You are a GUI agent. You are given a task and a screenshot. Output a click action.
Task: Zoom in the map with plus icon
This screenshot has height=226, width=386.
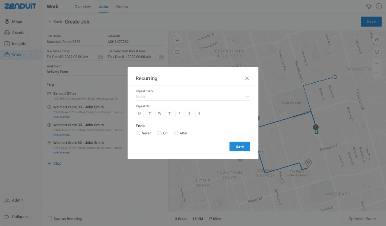(x=377, y=64)
